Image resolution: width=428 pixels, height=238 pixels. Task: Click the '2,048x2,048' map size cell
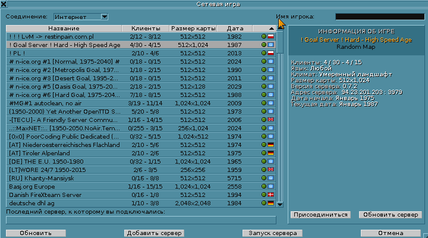[x=193, y=203]
